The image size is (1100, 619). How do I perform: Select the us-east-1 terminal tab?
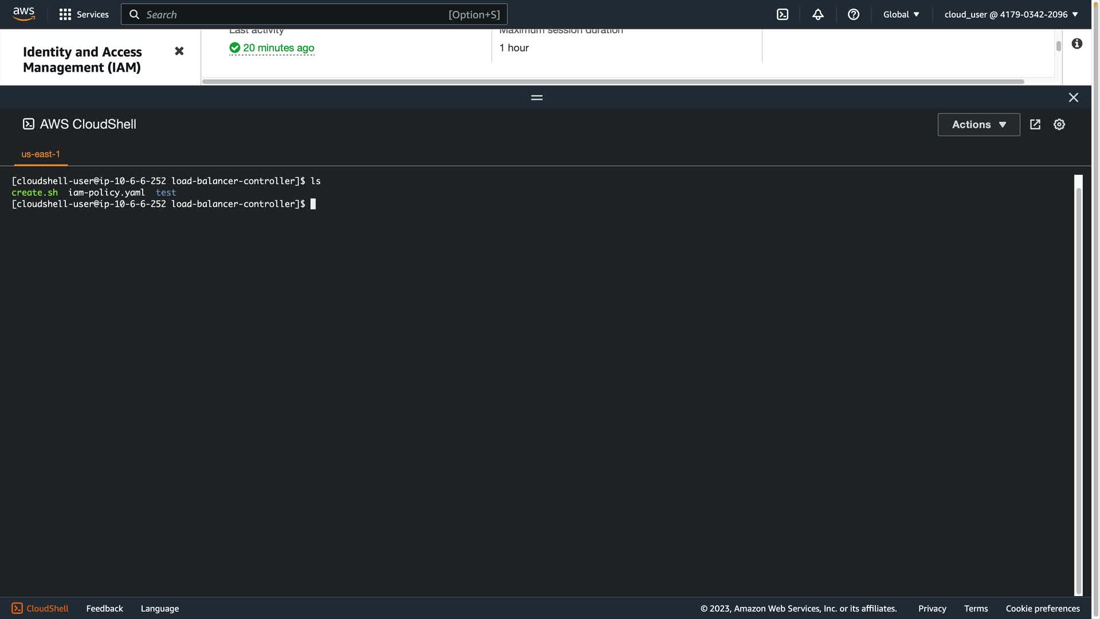tap(41, 154)
